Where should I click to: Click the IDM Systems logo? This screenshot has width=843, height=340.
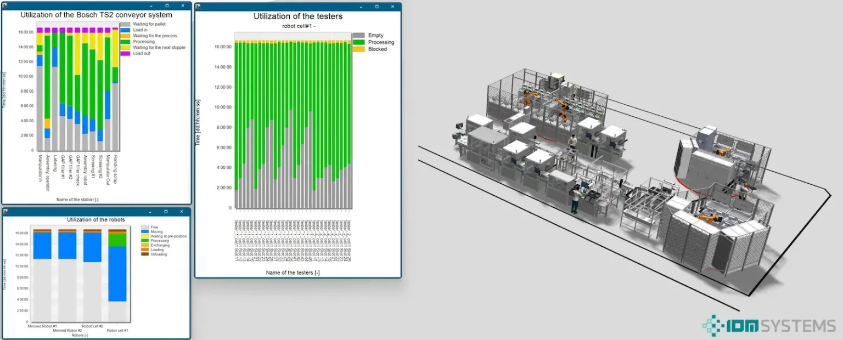click(769, 326)
